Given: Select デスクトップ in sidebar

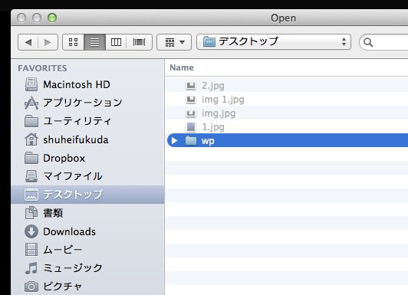Looking at the screenshot, I should (87, 195).
